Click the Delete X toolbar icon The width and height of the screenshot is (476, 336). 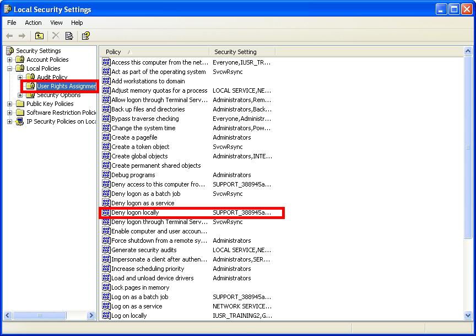[x=56, y=35]
